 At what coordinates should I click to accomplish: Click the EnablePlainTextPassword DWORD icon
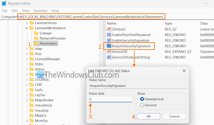pyautogui.click(x=109, y=35)
